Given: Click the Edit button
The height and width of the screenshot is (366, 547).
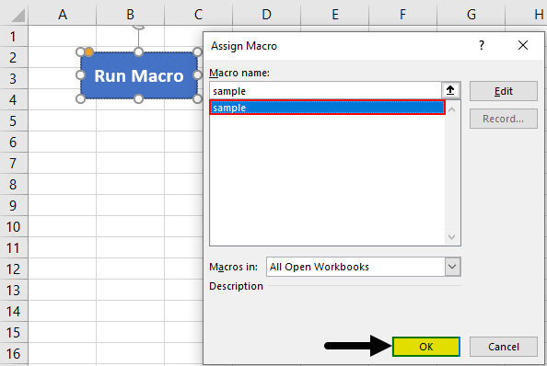Looking at the screenshot, I should click(x=504, y=91).
